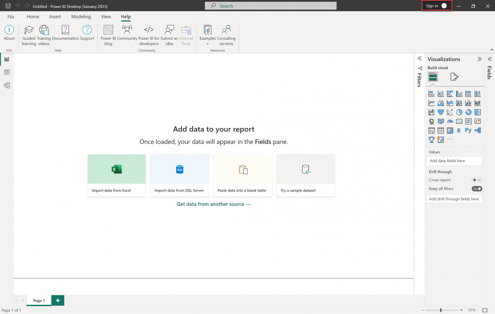This screenshot has width=495, height=314.
Task: Click the zoom slider handle
Action: pyautogui.click(x=441, y=310)
